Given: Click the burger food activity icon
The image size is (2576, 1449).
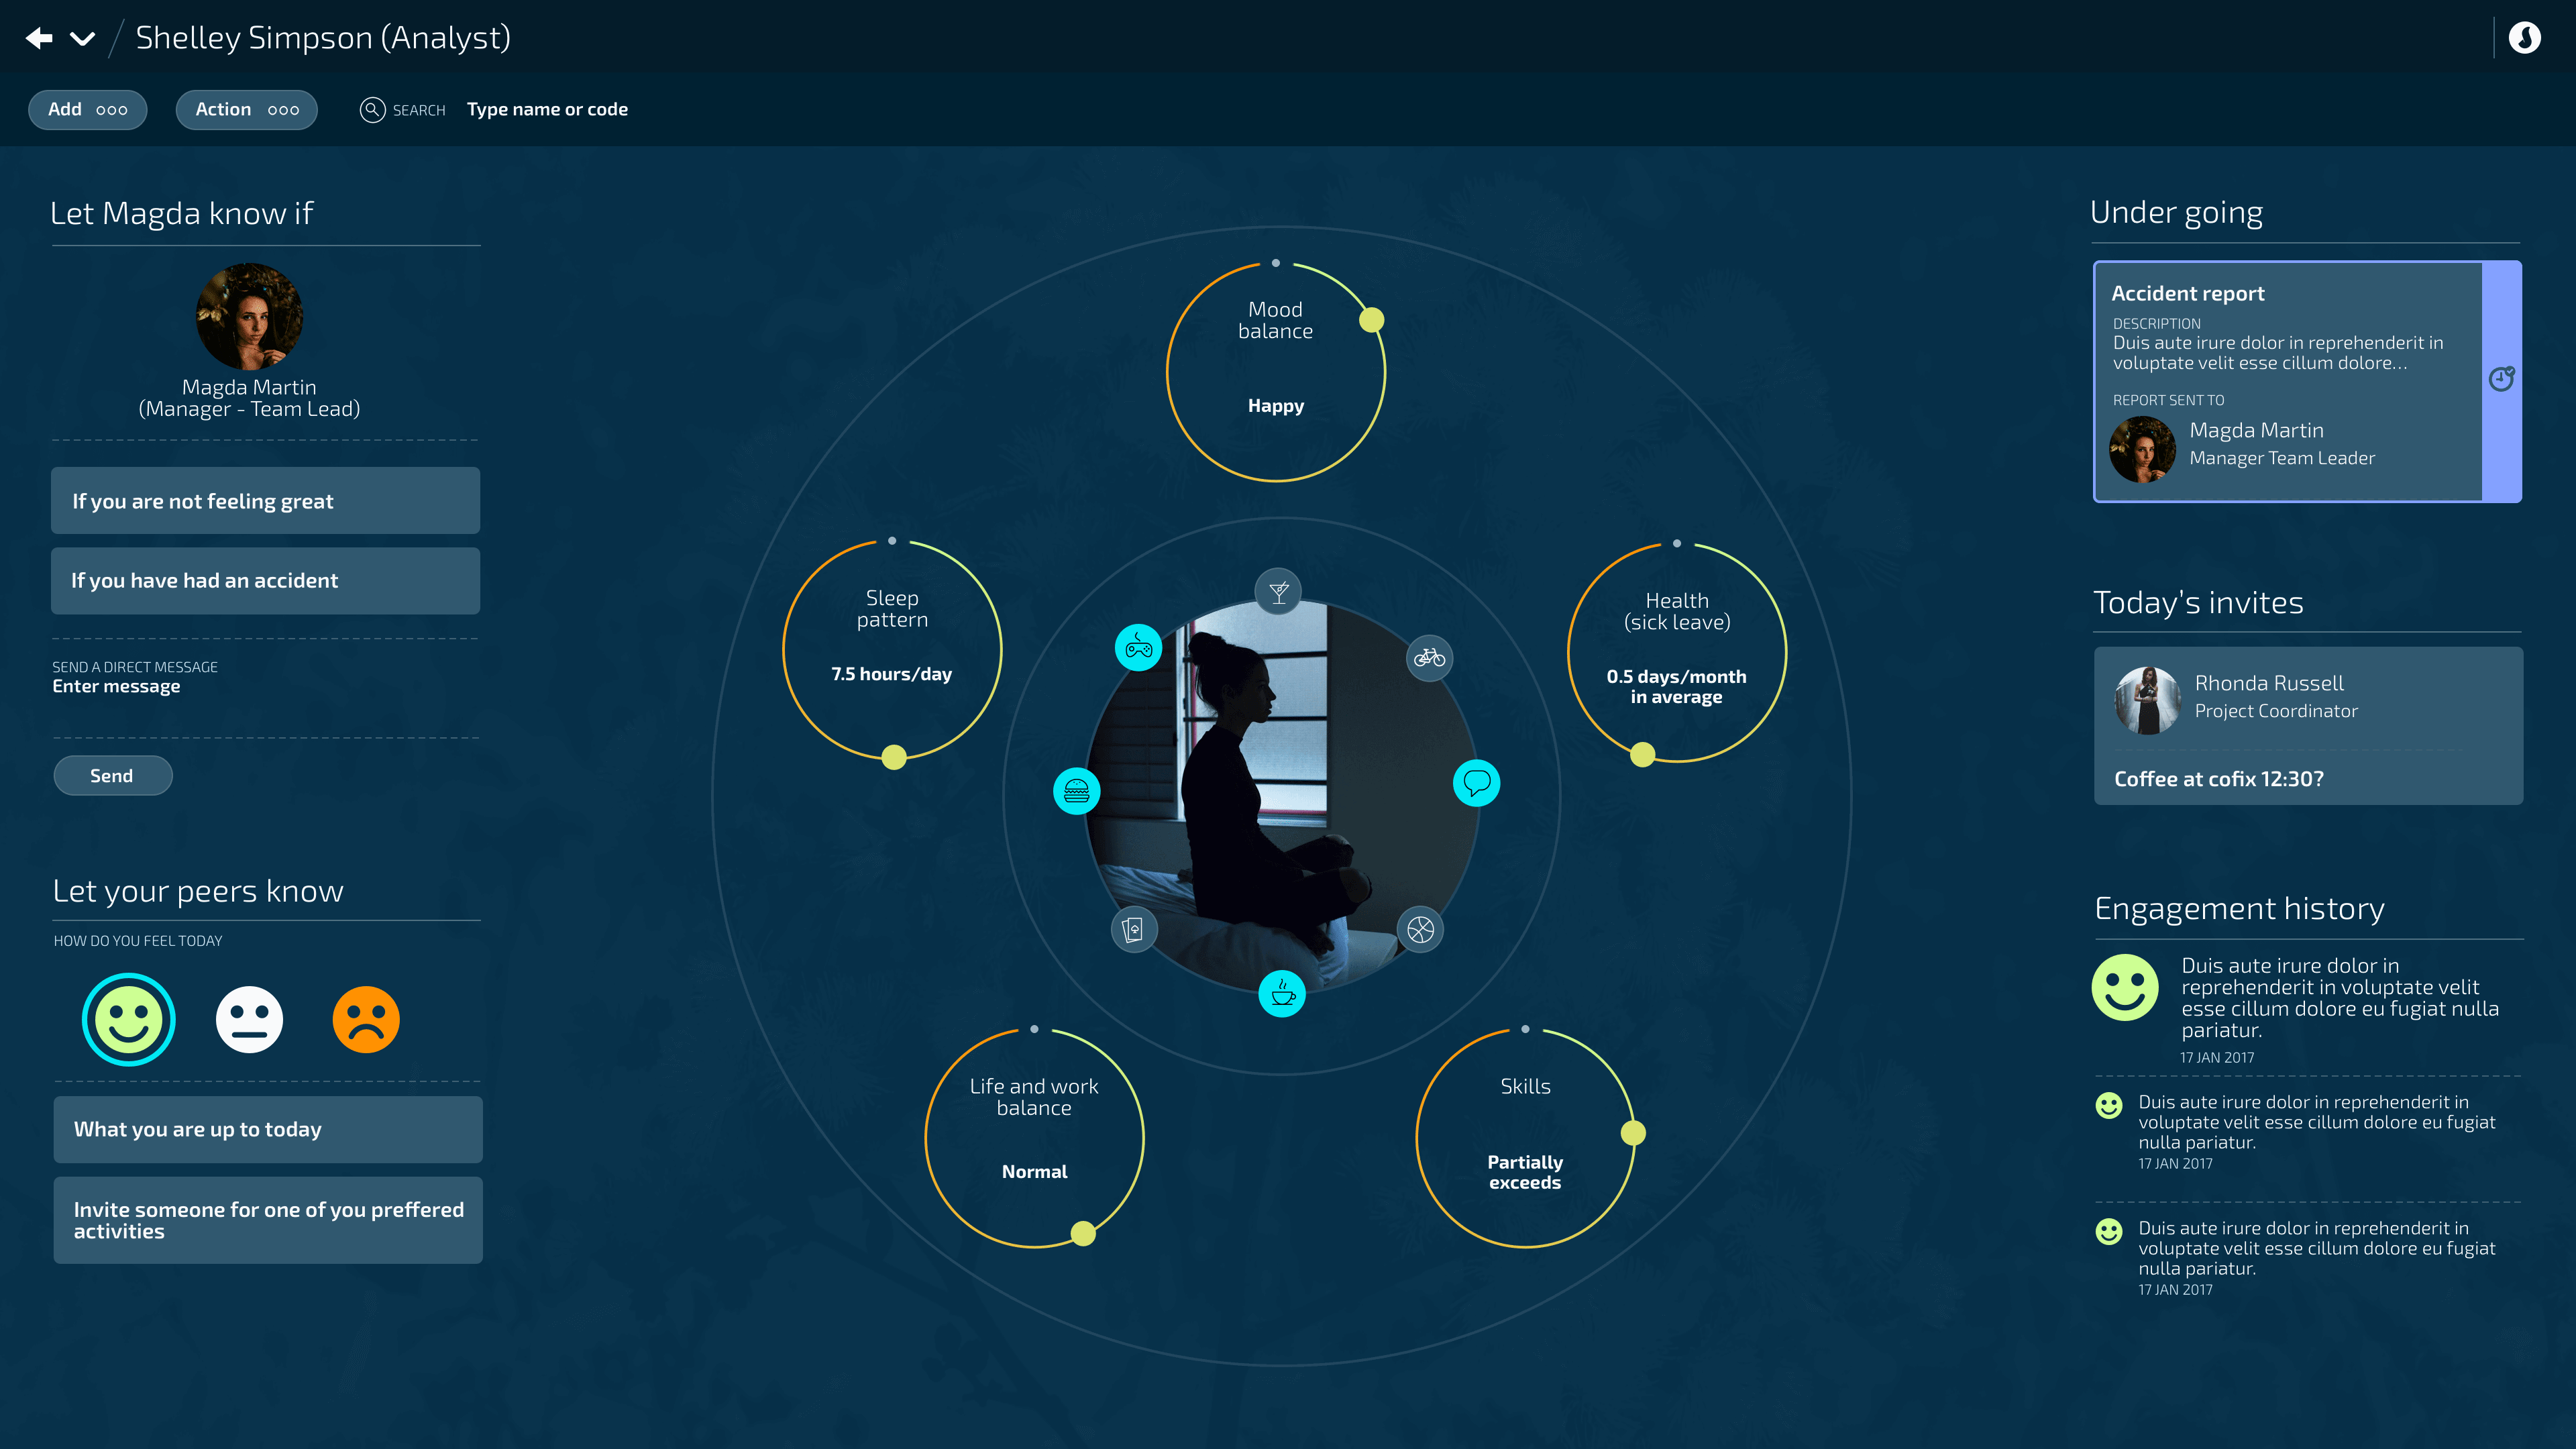Looking at the screenshot, I should click(x=1076, y=791).
